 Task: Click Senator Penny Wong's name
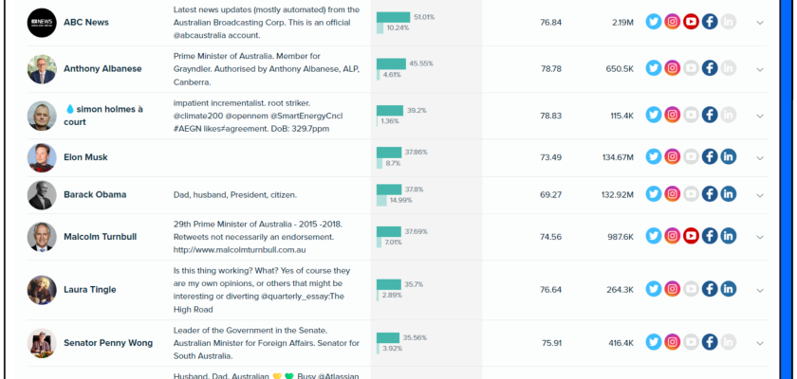coord(110,342)
